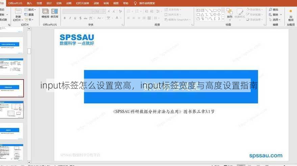This screenshot has width=297, height=166.
Task: Open the Layout (版式) dropdown
Action: pyautogui.click(x=30, y=9)
